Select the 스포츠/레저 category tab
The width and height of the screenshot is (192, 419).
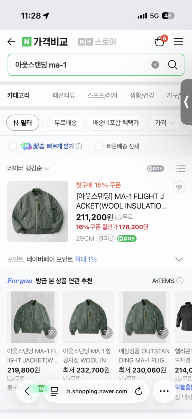[x=102, y=95]
